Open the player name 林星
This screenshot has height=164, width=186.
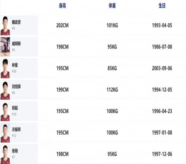coord(15,65)
